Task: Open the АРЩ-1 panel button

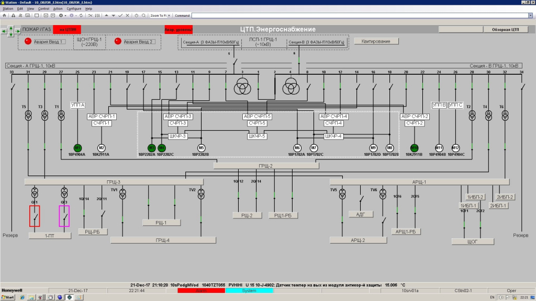Action: 419,182
